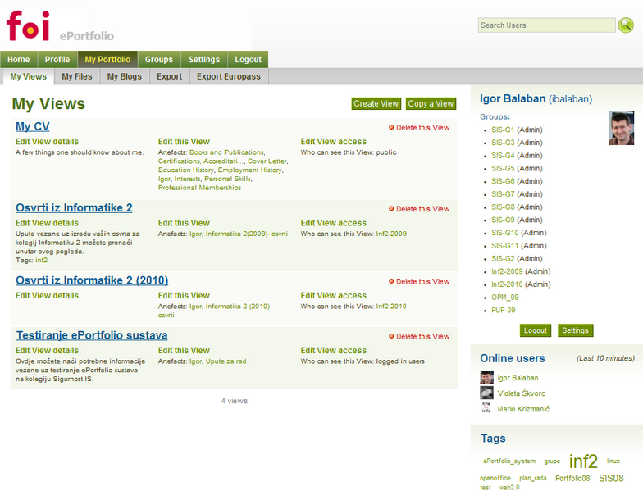Click the green search magnifier icon
The image size is (643, 491).
626,25
